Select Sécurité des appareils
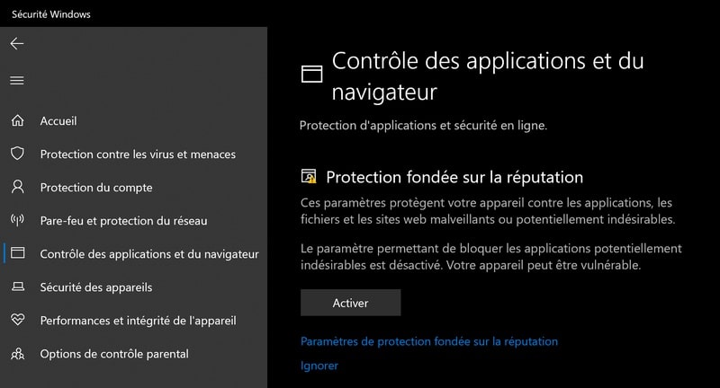The image size is (720, 388). (x=96, y=287)
